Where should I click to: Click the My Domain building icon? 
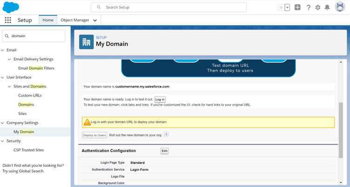[x=87, y=42]
